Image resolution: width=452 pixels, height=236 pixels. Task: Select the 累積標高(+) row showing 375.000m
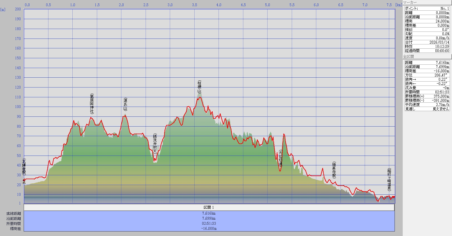point(427,96)
